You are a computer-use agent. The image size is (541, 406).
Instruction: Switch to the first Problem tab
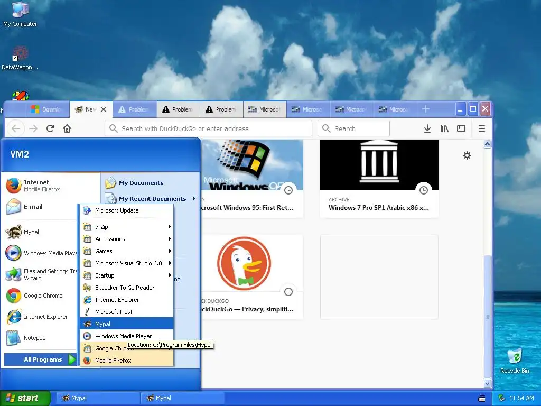coord(135,109)
